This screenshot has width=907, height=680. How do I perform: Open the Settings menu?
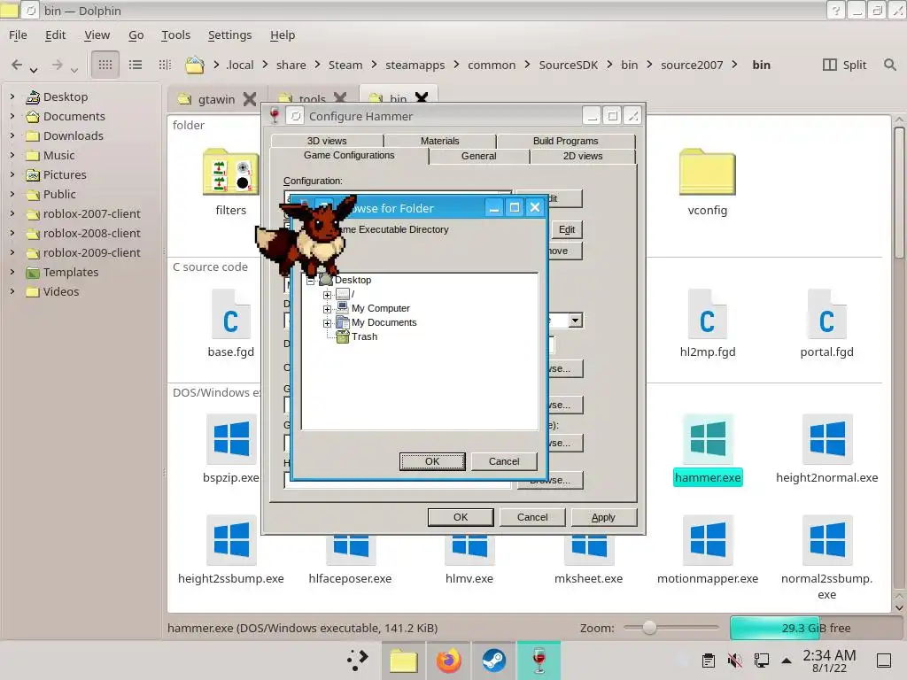pyautogui.click(x=229, y=35)
